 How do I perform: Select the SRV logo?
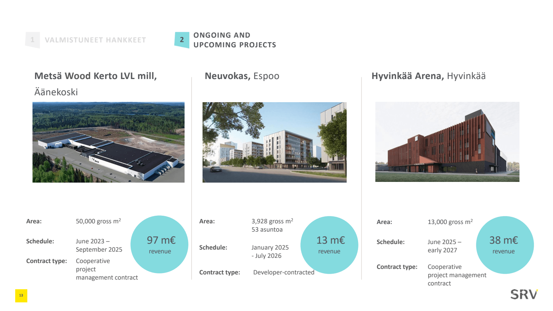point(524,294)
